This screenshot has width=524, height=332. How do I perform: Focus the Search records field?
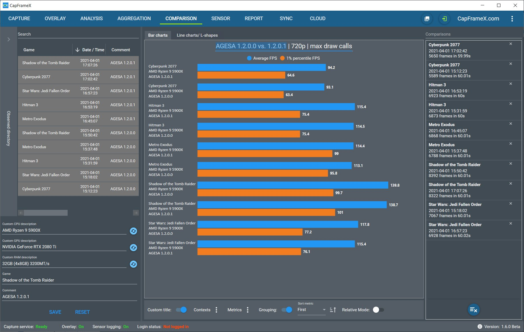(78, 34)
